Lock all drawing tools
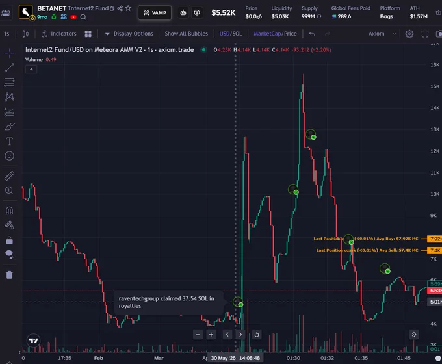The image size is (442, 364). click(x=9, y=240)
